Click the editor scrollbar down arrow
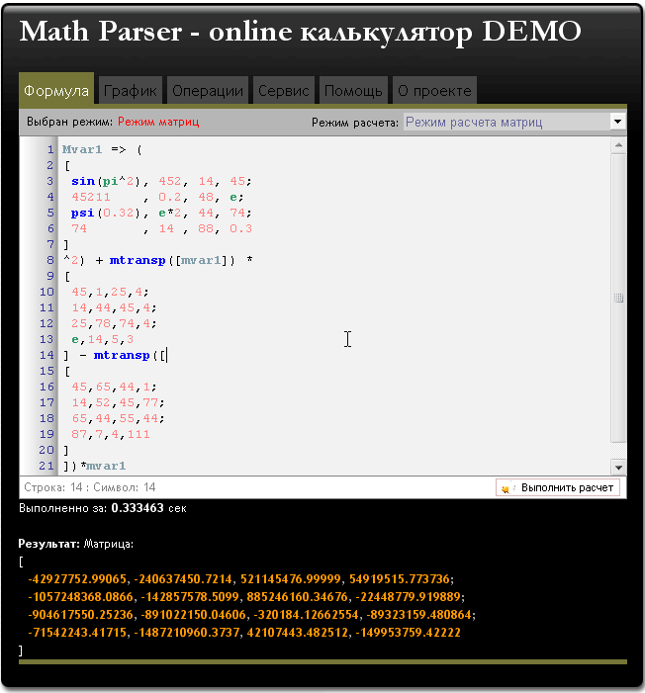 (x=618, y=468)
